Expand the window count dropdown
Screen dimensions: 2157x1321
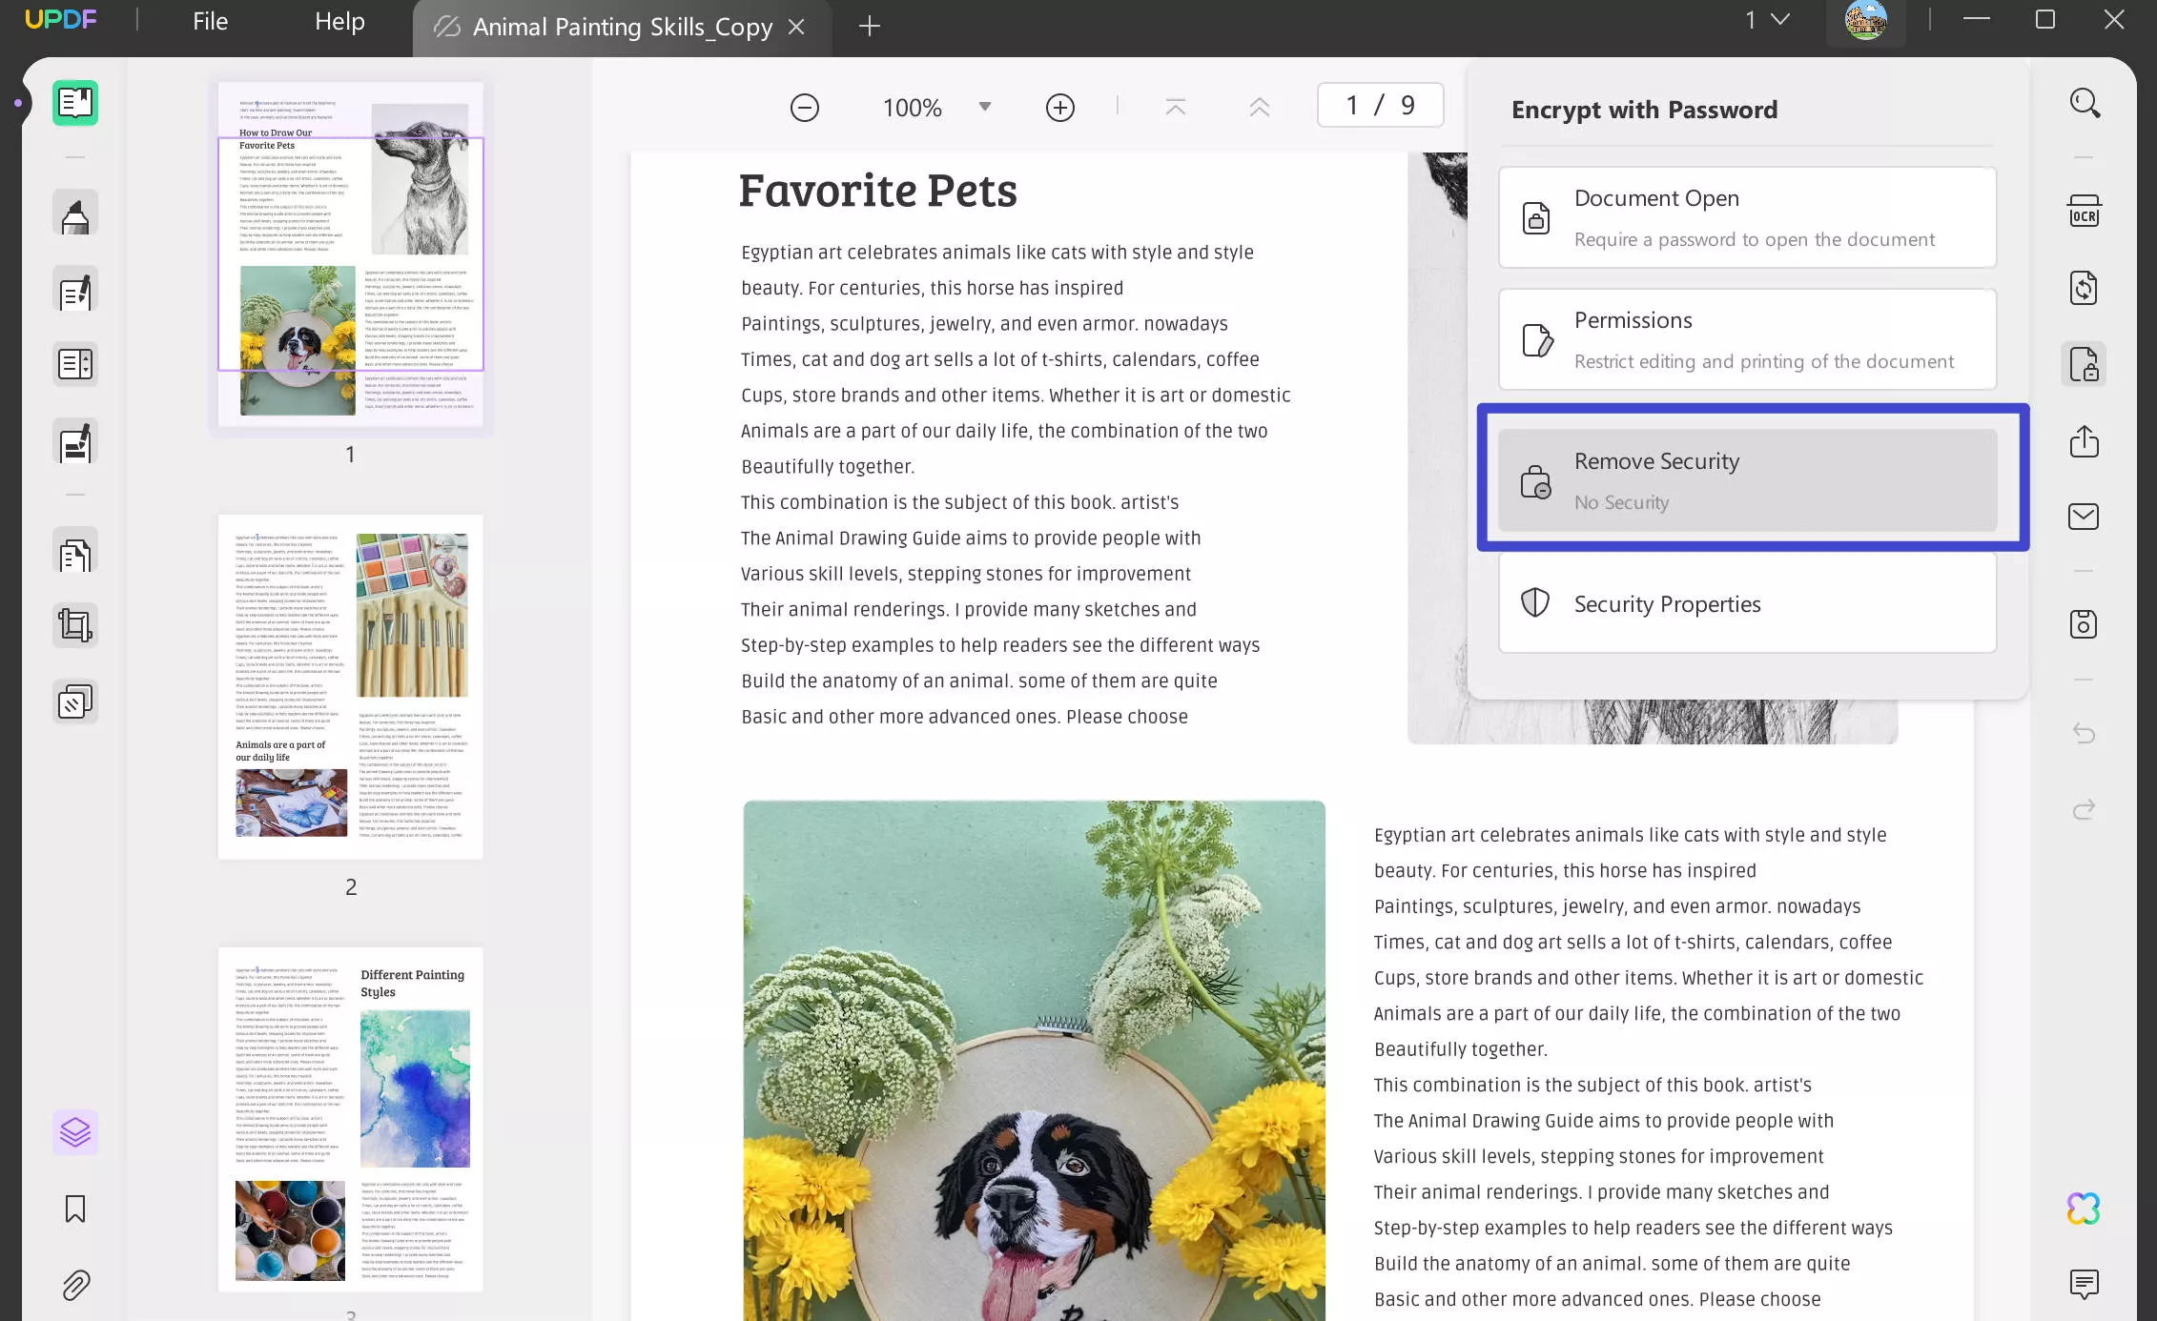pos(1780,19)
